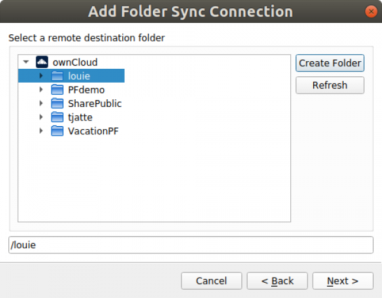Collapse the ownCloud root node
This screenshot has height=298, width=382.
[26, 62]
